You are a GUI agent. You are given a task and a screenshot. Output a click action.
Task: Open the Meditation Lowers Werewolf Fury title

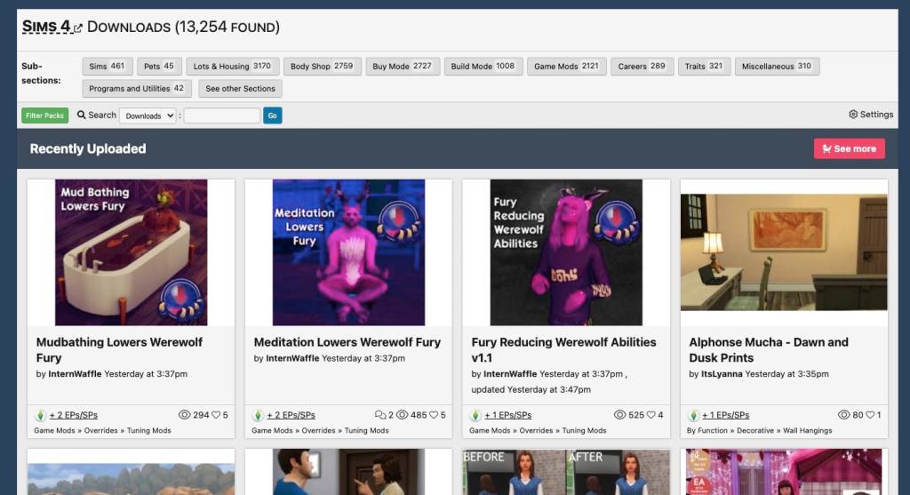pos(347,342)
